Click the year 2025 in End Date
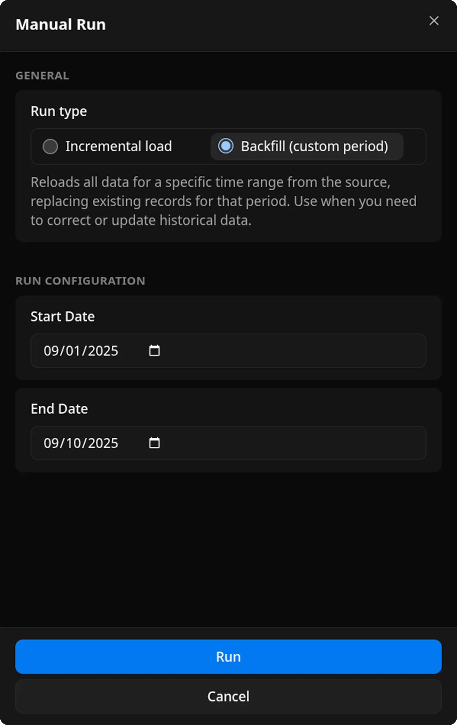 tap(103, 443)
